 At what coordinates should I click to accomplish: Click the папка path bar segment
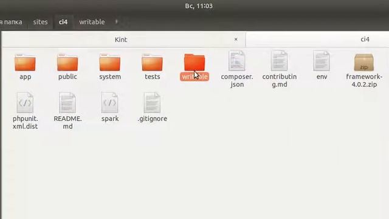pyautogui.click(x=11, y=22)
